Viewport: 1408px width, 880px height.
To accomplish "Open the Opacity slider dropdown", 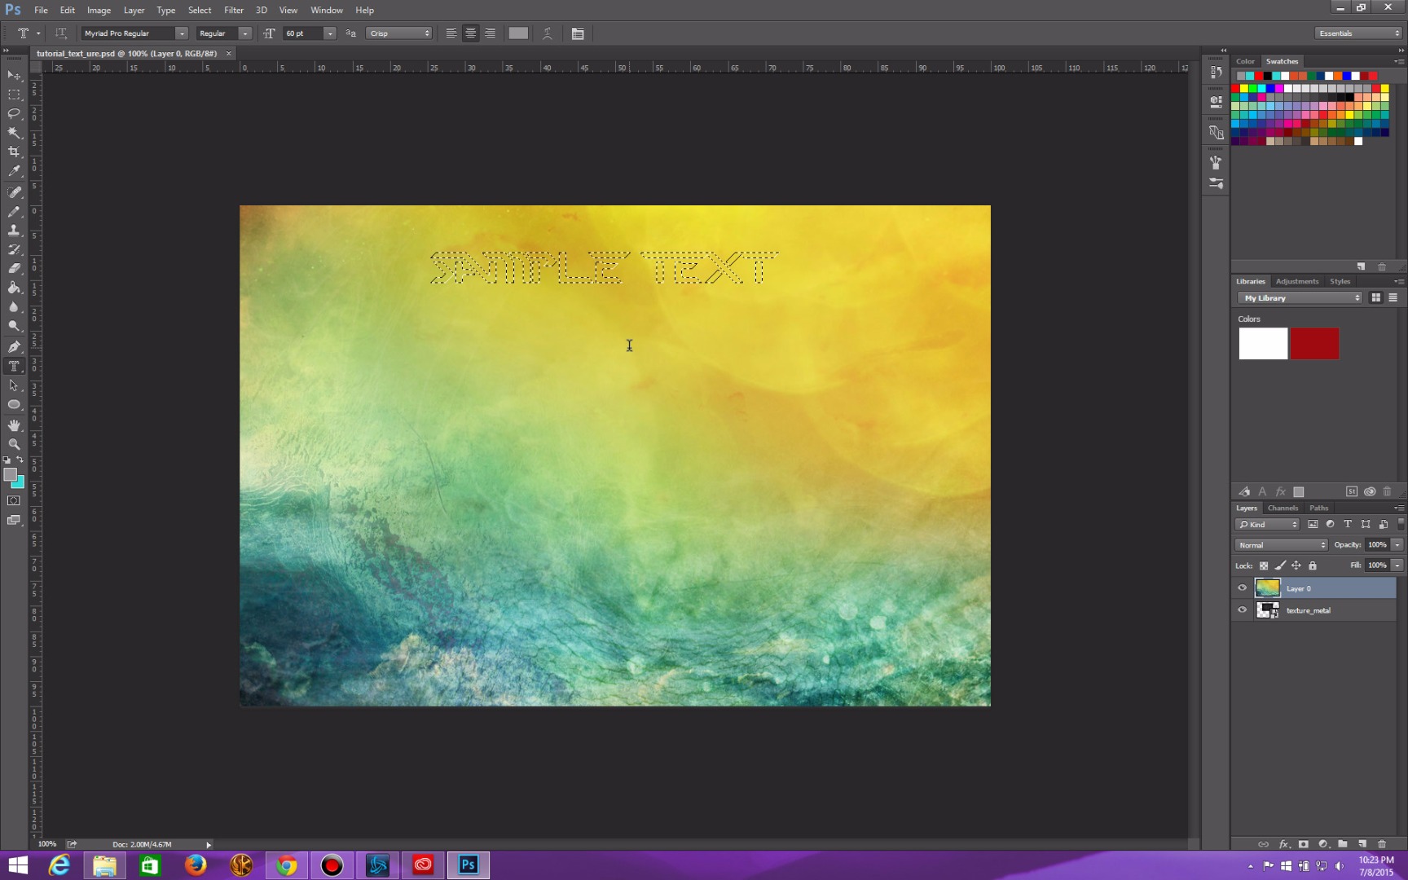I will pyautogui.click(x=1397, y=545).
